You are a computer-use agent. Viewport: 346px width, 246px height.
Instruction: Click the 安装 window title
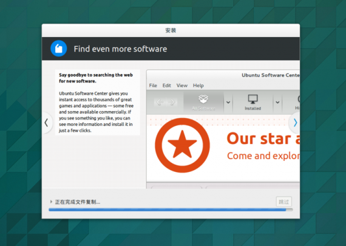171,30
